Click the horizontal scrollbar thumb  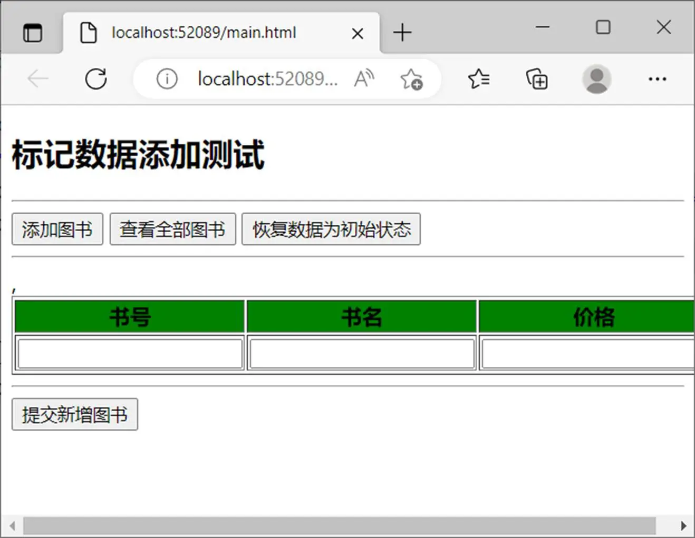pos(339,525)
